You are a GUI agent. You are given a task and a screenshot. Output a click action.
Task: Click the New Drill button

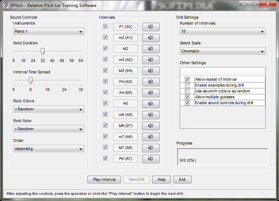point(137,179)
